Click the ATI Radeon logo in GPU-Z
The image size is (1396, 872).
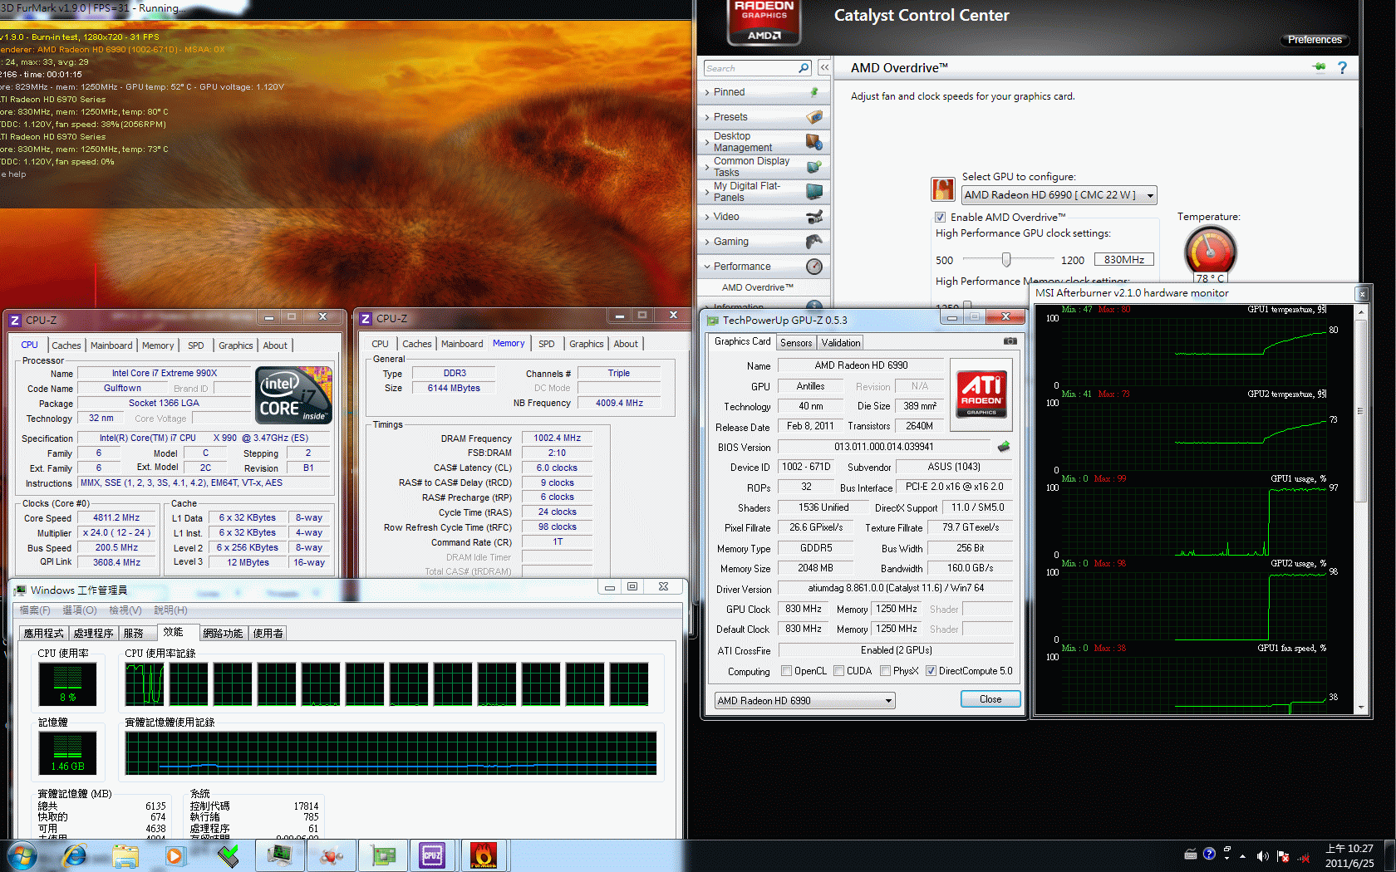[x=981, y=393]
